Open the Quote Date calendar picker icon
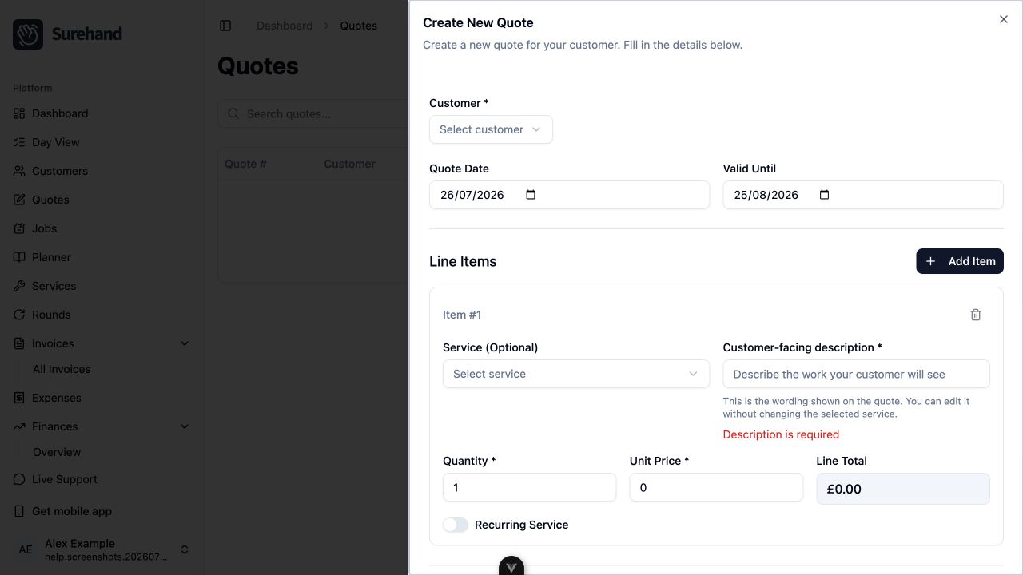1023x575 pixels. tap(531, 195)
